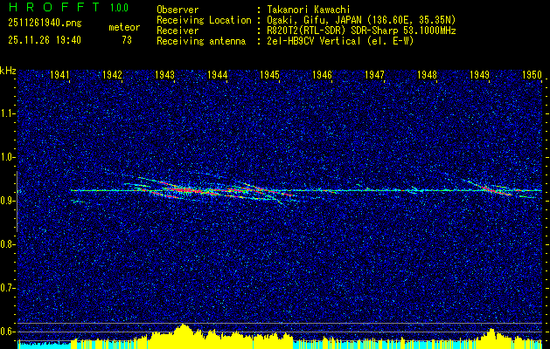Click the 1944 time marker

(x=217, y=74)
